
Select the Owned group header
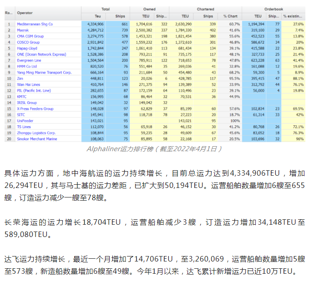coord(149,9)
